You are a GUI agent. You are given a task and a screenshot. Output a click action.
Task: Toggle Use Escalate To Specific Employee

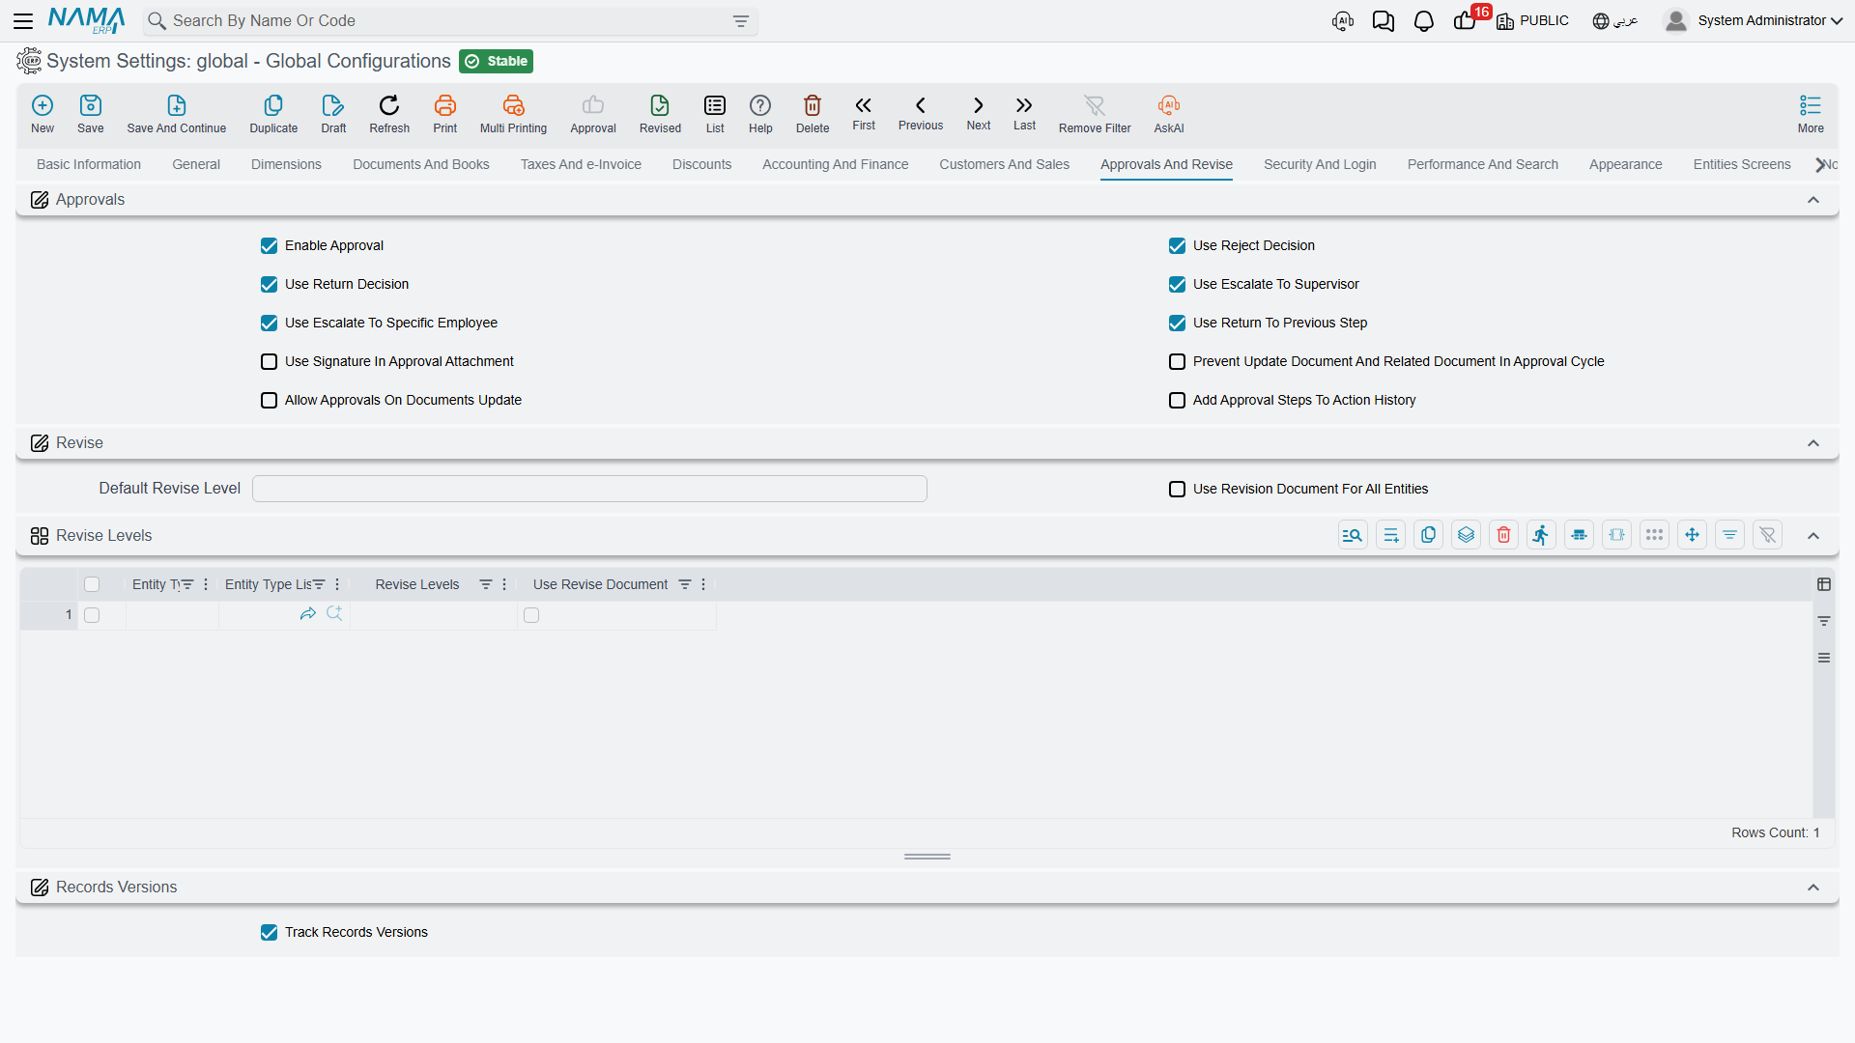[x=269, y=324]
